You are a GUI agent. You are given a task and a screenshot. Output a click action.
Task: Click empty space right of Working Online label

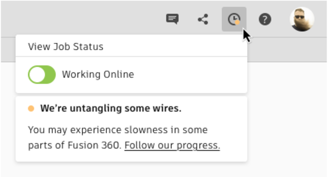[x=189, y=74]
